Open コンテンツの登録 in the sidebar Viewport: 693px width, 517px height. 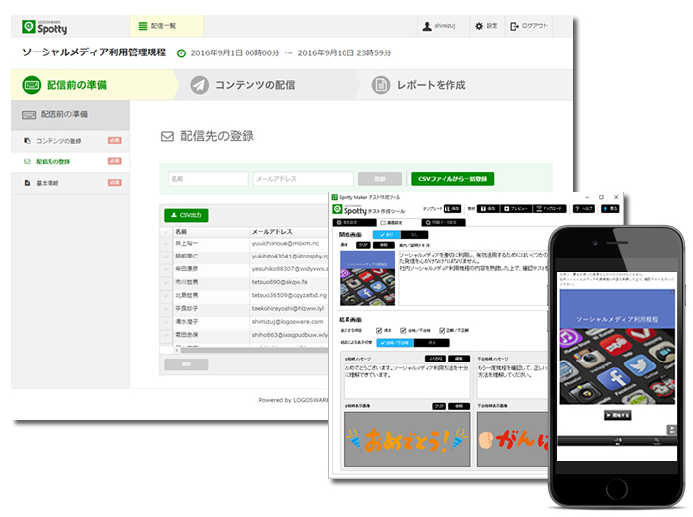click(x=70, y=141)
